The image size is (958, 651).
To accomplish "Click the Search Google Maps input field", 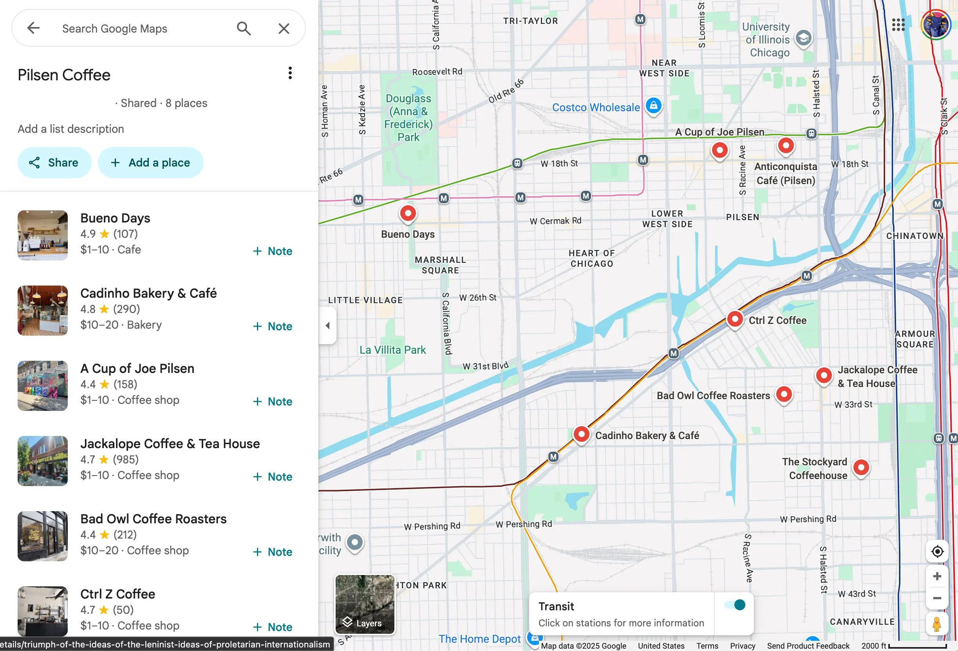I will pos(136,28).
